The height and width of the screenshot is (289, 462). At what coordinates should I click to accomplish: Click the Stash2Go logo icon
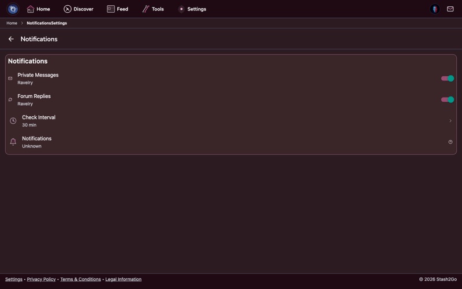click(x=13, y=9)
